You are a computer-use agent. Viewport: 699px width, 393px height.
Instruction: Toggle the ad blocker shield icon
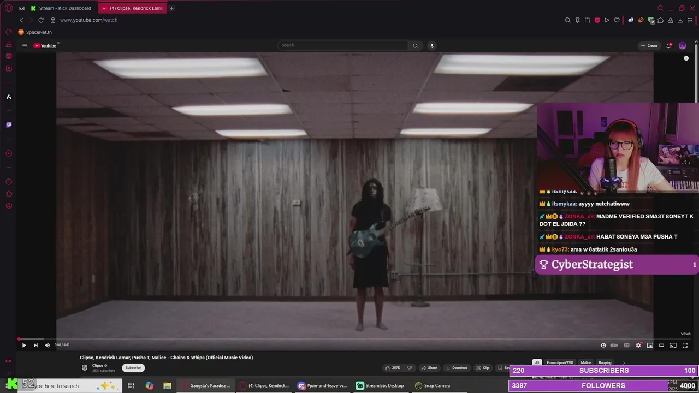597,20
